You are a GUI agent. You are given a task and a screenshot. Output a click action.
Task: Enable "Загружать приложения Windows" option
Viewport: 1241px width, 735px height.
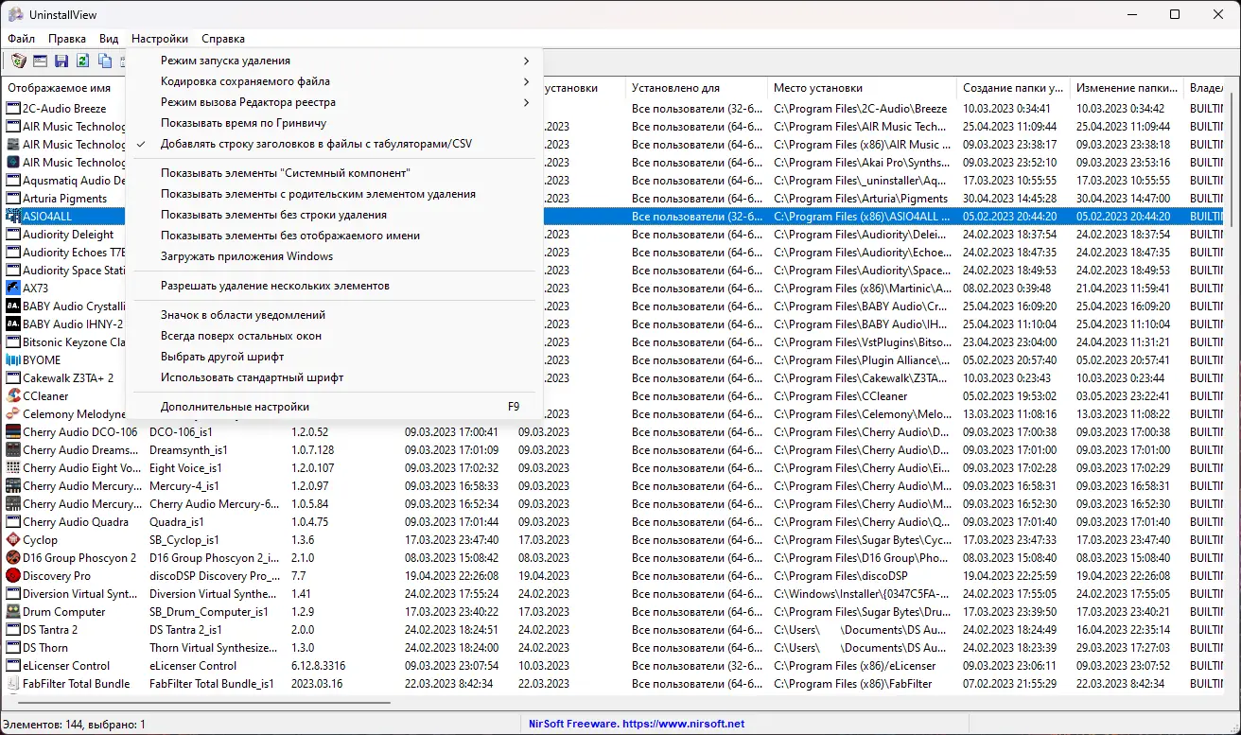pos(335,256)
